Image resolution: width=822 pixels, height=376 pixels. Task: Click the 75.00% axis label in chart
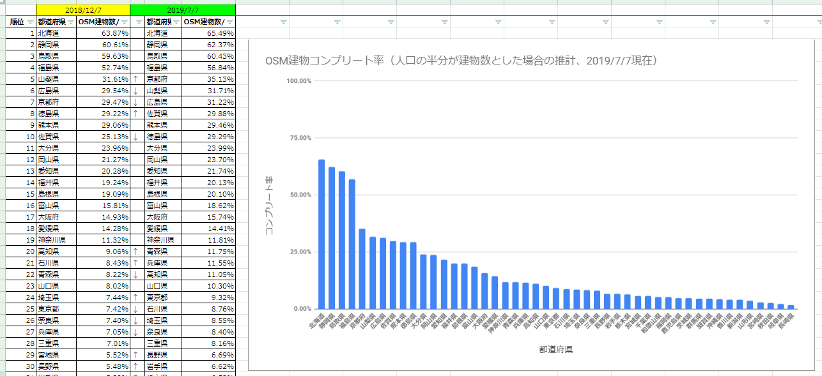pyautogui.click(x=300, y=138)
